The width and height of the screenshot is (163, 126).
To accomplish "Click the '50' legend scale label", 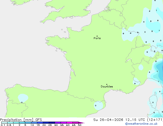I will [x=79, y=125].
